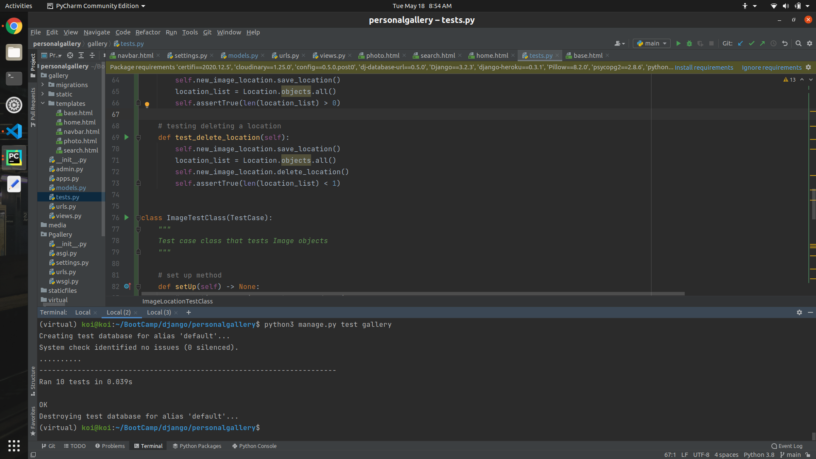Open the Refactor menu
The height and width of the screenshot is (459, 816).
pyautogui.click(x=148, y=32)
